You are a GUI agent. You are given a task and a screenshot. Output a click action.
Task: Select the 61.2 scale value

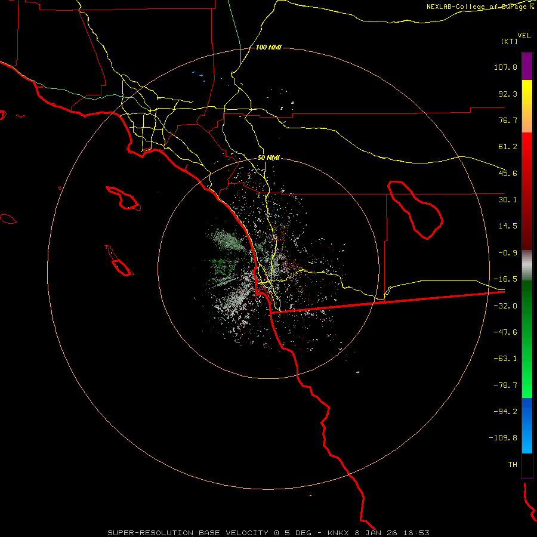[508, 147]
